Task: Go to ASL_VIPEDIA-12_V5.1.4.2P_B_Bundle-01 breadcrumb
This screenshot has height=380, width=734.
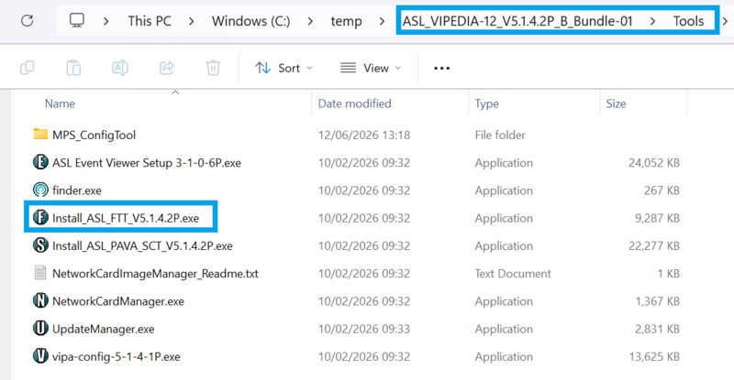Action: 517,21
